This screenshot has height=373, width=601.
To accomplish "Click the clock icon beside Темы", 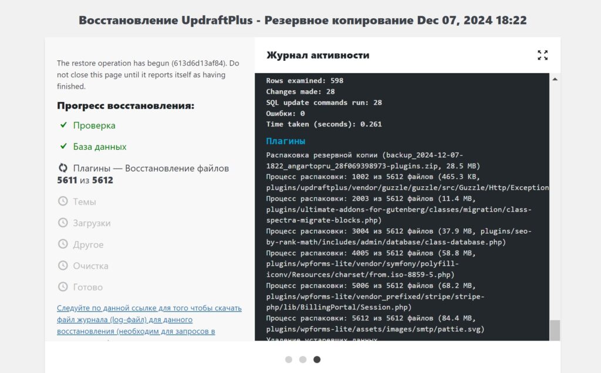I will [x=63, y=201].
